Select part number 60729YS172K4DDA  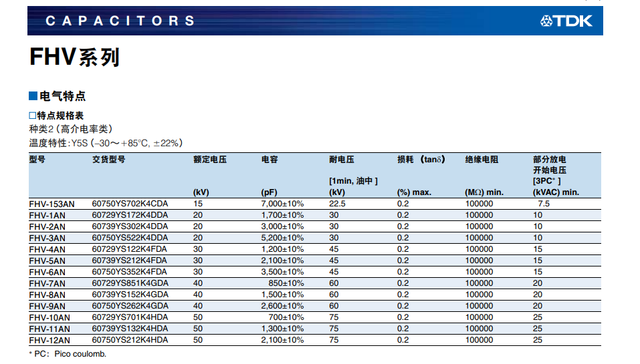pyautogui.click(x=130, y=215)
